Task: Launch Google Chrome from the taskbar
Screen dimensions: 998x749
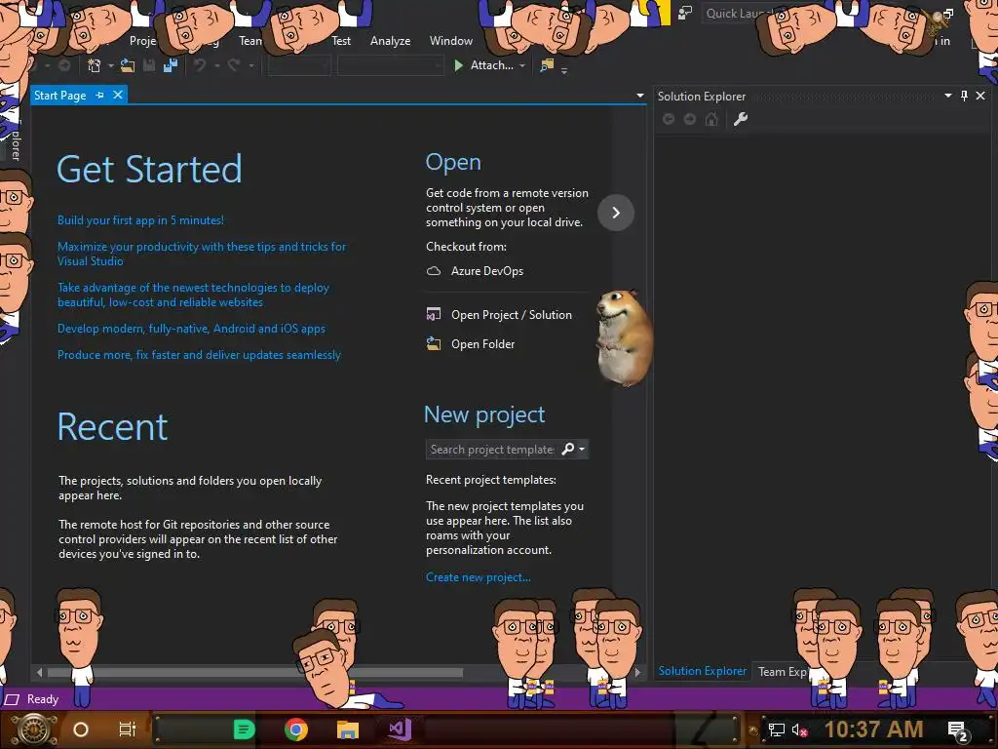Action: click(296, 729)
